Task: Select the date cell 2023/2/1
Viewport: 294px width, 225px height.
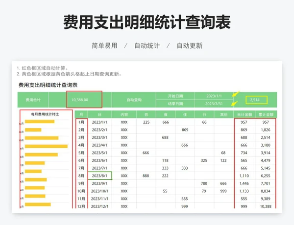Action: pos(99,130)
